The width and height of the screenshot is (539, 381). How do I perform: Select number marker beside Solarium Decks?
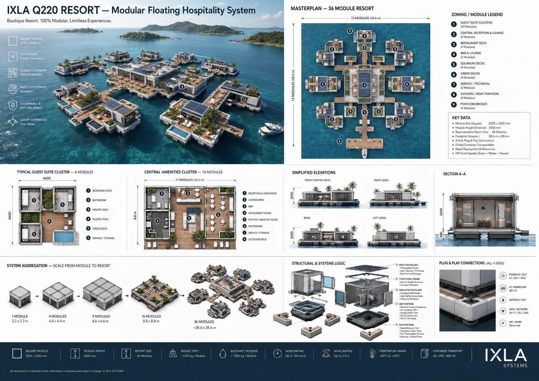454,65
